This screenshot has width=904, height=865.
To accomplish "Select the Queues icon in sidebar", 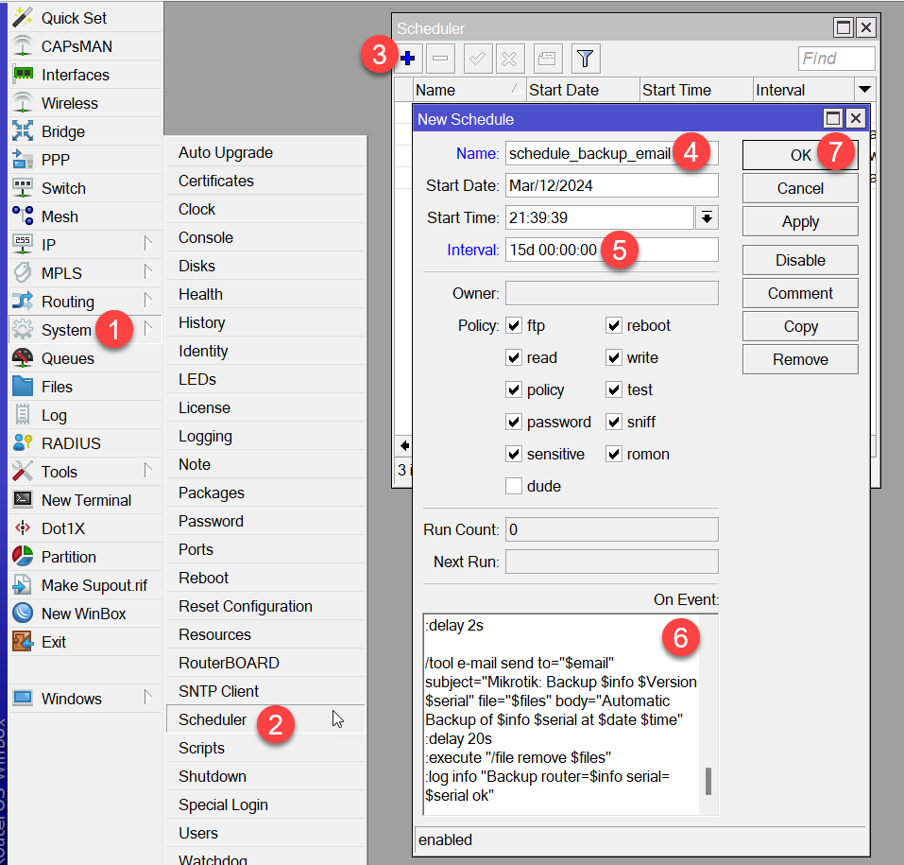I will (24, 358).
